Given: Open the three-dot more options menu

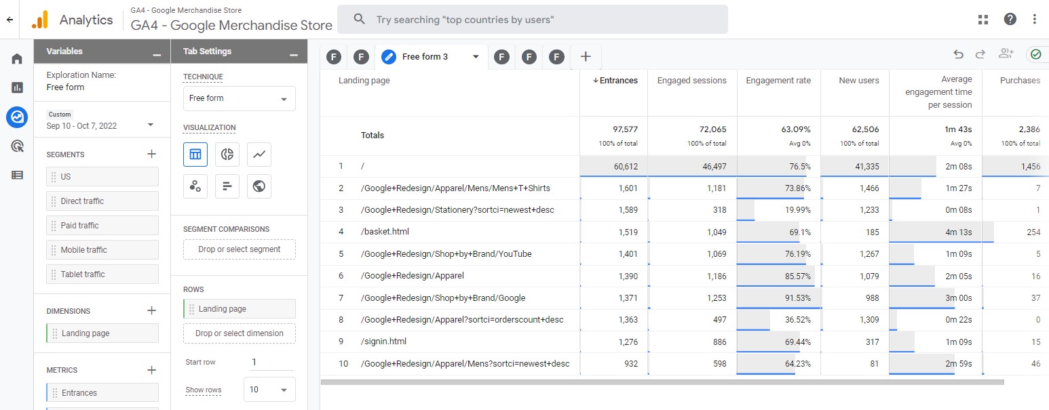Looking at the screenshot, I should point(1035,19).
